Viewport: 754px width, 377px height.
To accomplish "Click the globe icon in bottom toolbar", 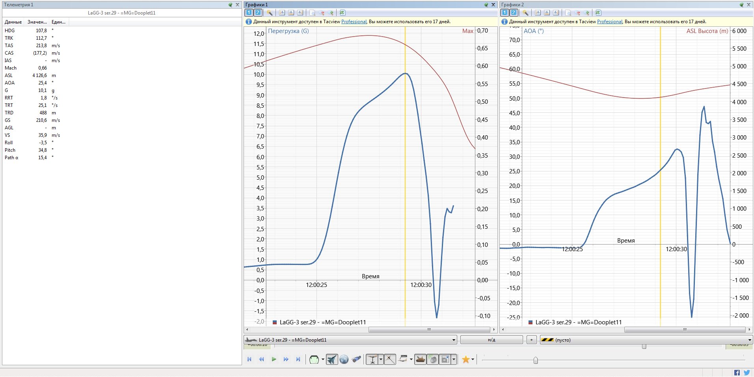I will (x=344, y=359).
